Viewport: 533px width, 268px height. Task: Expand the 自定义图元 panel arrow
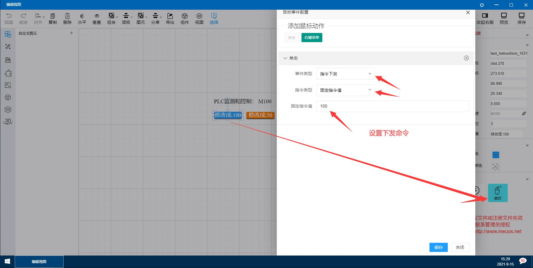tap(72, 33)
